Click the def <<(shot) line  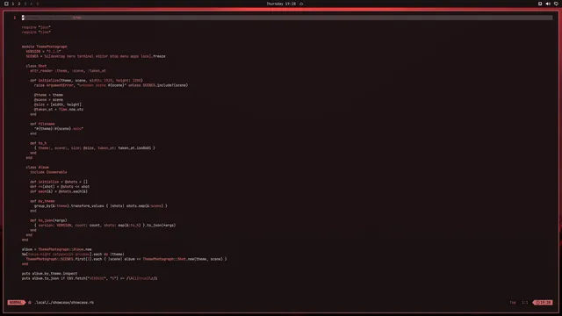click(60, 187)
